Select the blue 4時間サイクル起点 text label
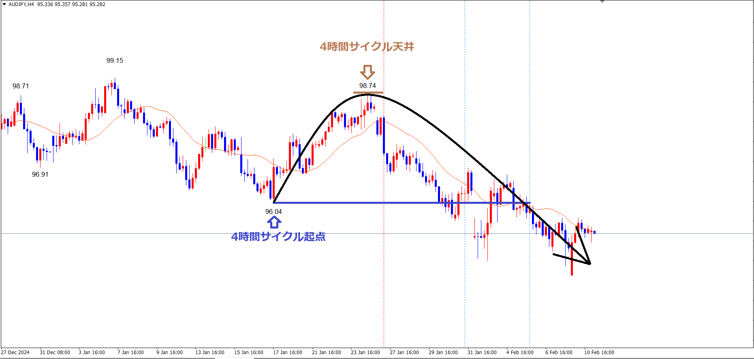 (278, 237)
